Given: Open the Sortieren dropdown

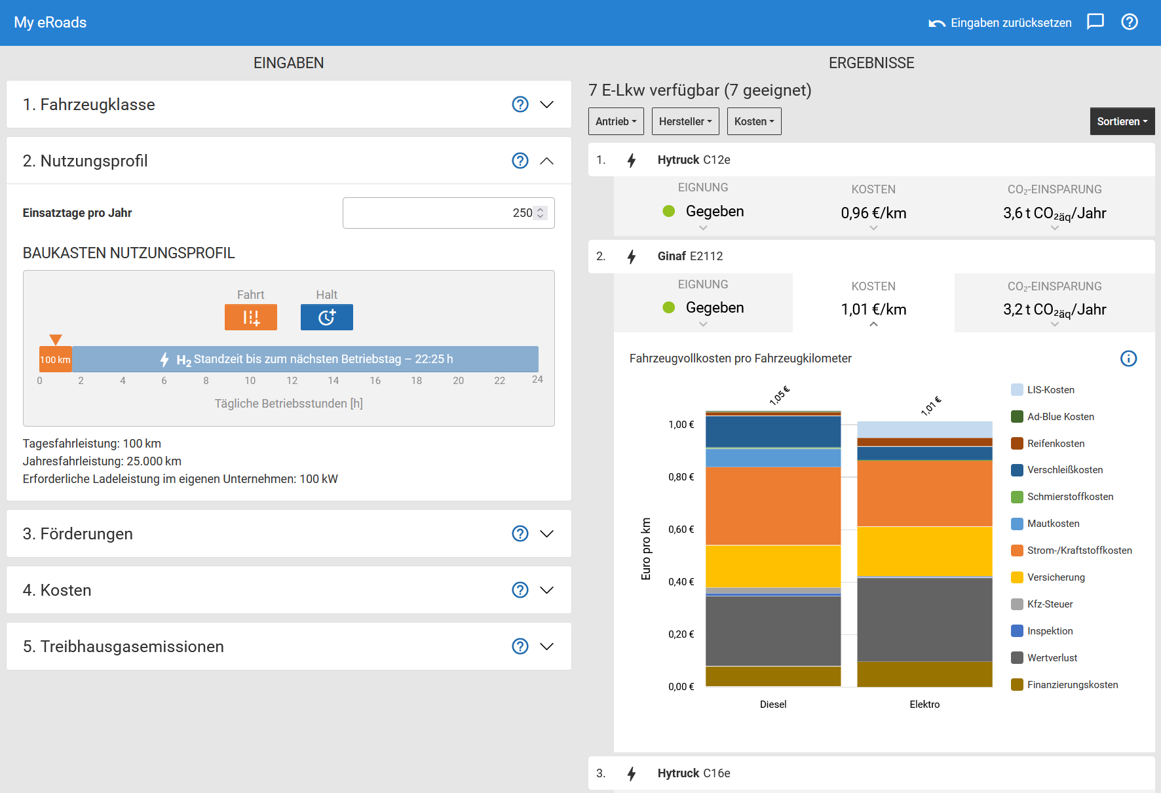Looking at the screenshot, I should 1122,121.
